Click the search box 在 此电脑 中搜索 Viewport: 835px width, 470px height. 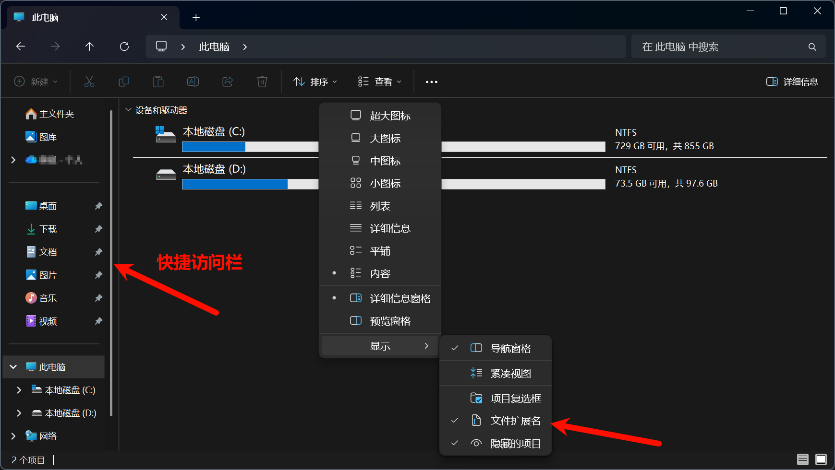(x=720, y=47)
